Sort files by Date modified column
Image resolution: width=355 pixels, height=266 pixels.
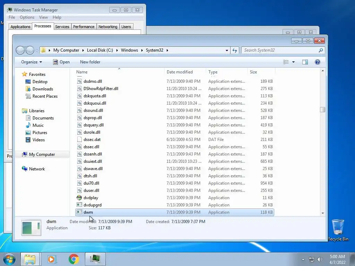(185, 72)
